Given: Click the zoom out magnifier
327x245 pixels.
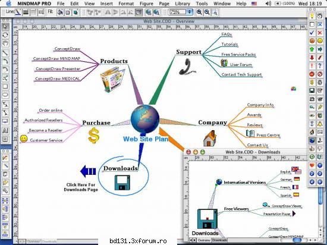Looking at the screenshot, I should [207, 12].
